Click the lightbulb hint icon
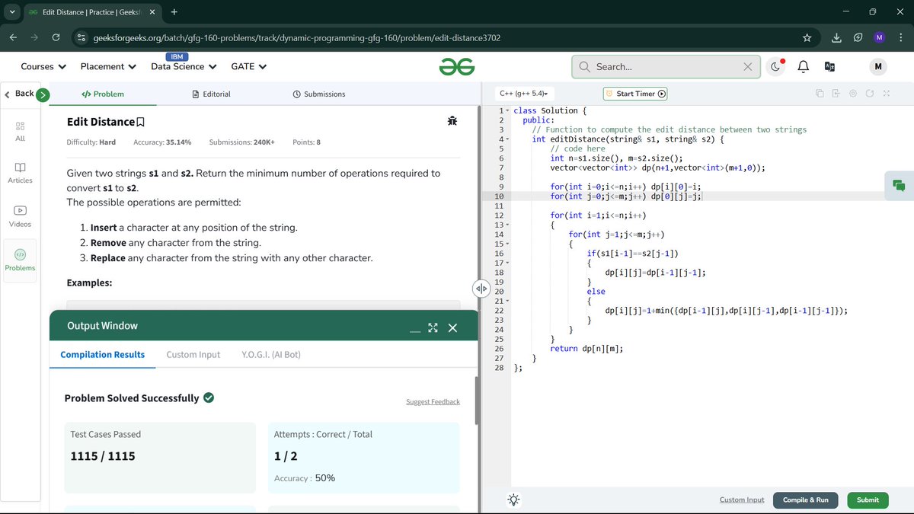The image size is (914, 514). tap(514, 500)
